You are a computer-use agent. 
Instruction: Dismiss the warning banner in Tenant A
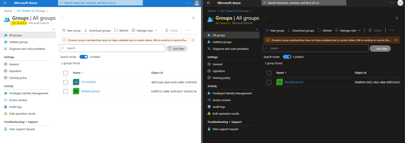click(x=193, y=40)
